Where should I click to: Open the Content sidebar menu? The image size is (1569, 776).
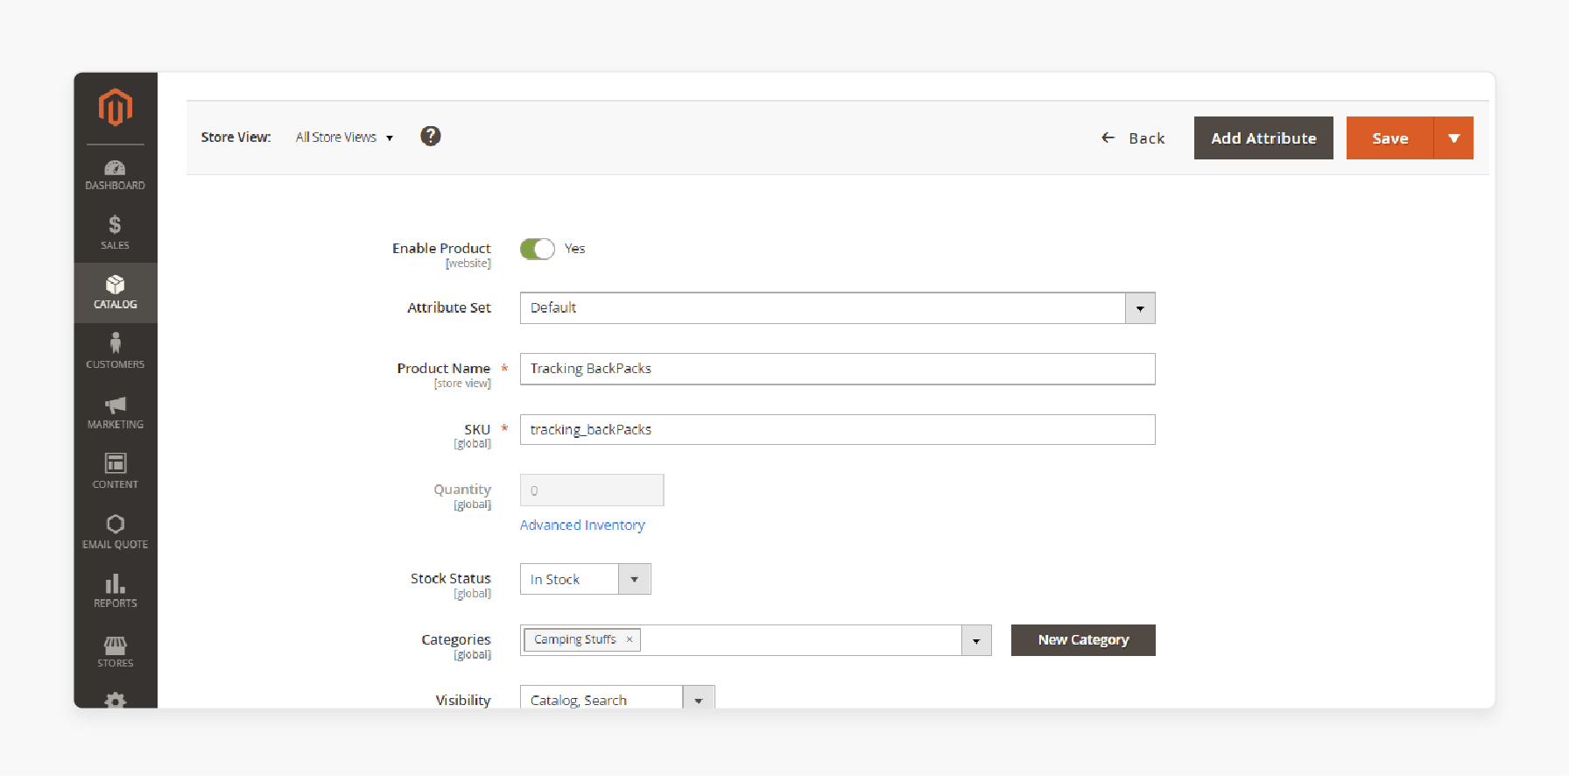point(116,471)
